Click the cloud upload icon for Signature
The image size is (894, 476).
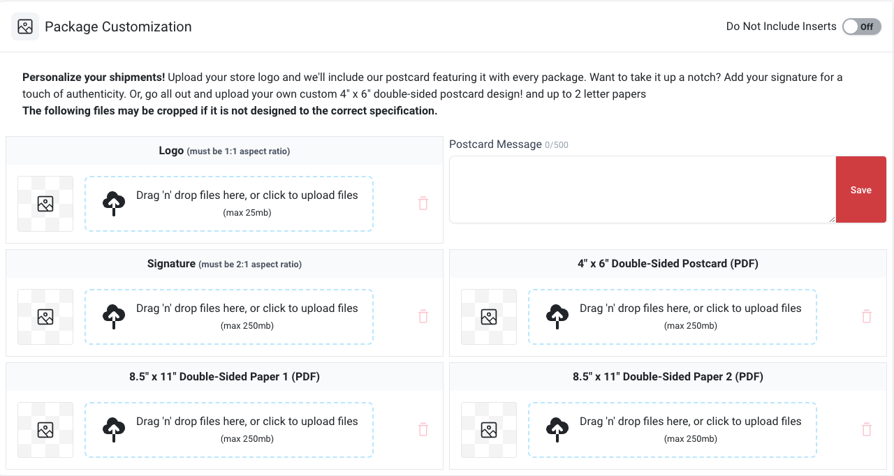click(x=114, y=317)
